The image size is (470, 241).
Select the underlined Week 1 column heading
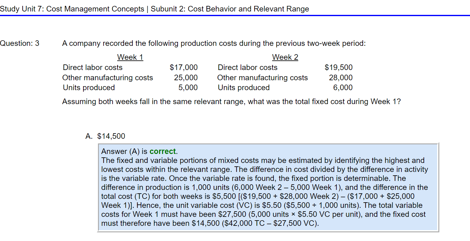(130, 57)
